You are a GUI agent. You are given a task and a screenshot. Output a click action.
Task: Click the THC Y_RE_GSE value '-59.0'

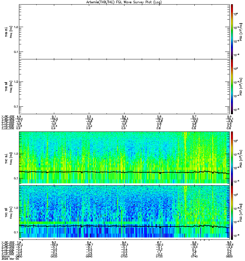(x=159, y=245)
